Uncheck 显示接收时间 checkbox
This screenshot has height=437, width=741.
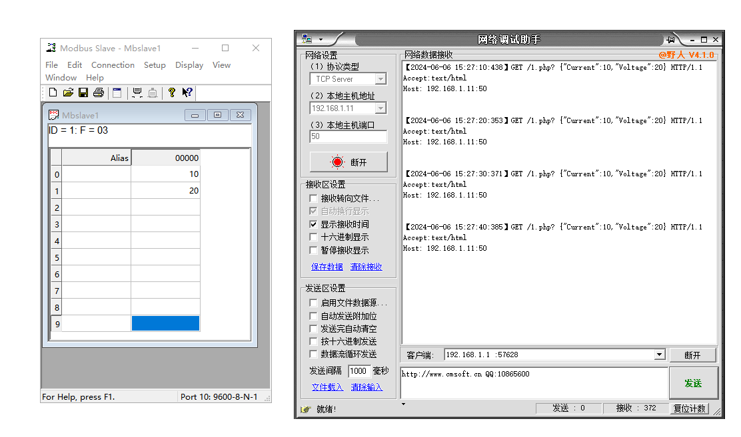click(x=313, y=224)
